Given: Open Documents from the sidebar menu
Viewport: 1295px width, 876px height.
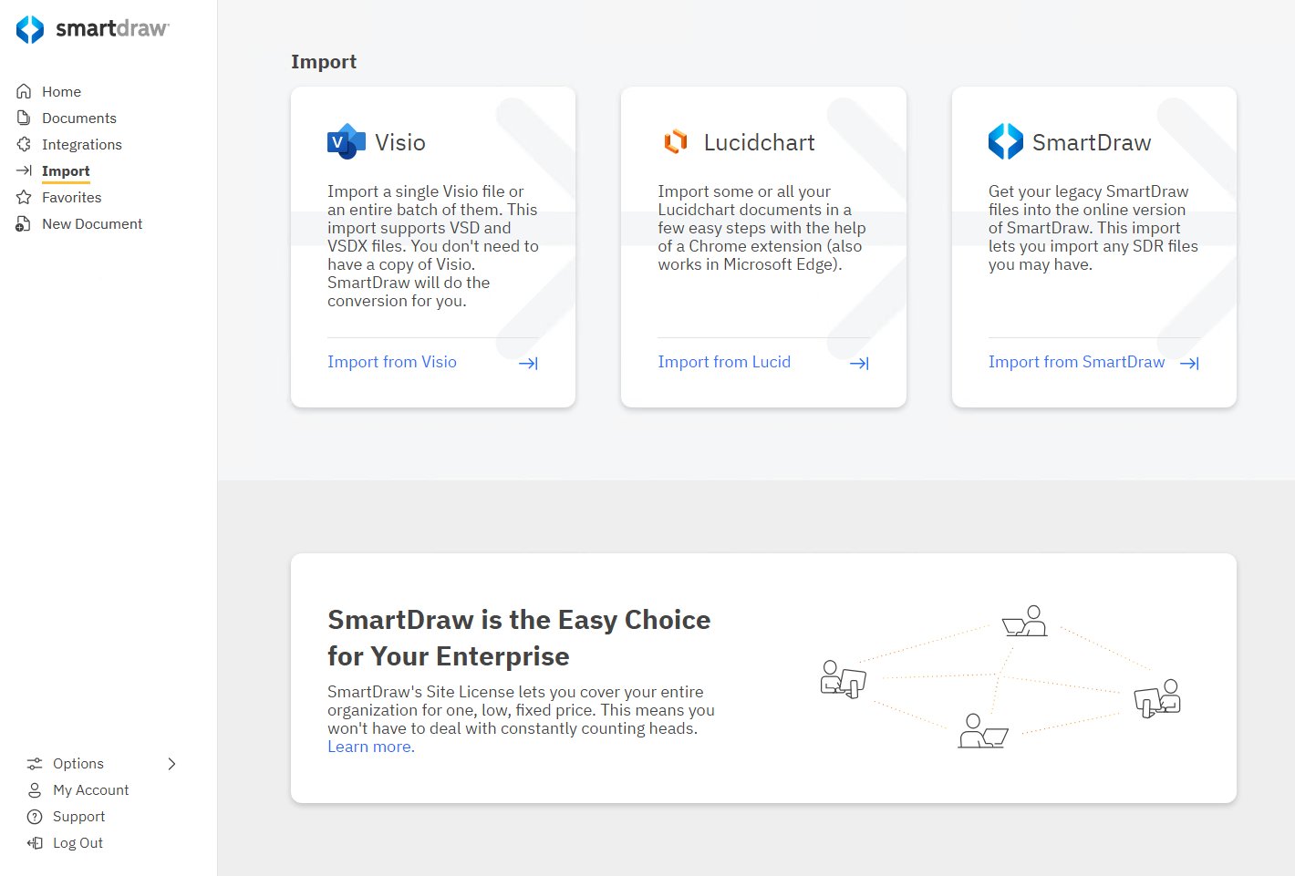Looking at the screenshot, I should click(78, 118).
